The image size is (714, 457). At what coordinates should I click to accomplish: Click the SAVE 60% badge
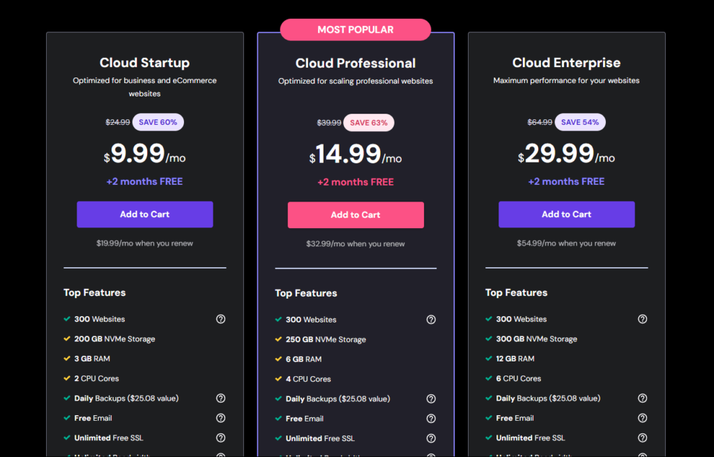(158, 122)
